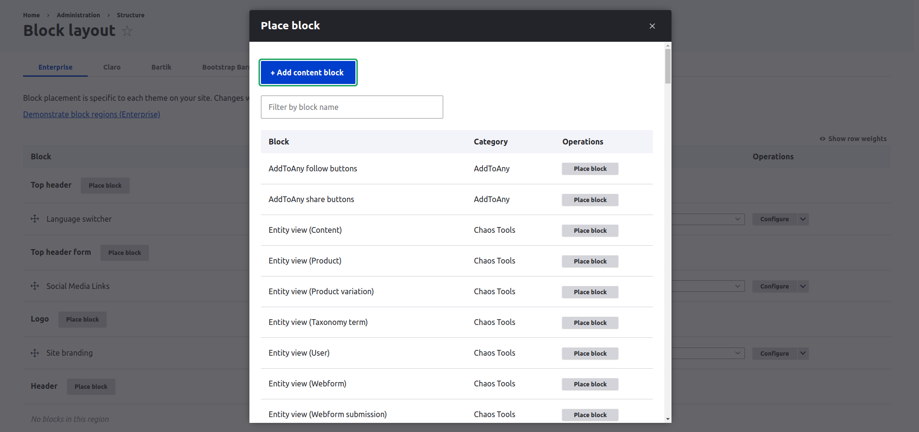Expand Configure dropdown arrow for Language switcher
Image resolution: width=919 pixels, height=432 pixels.
[803, 219]
